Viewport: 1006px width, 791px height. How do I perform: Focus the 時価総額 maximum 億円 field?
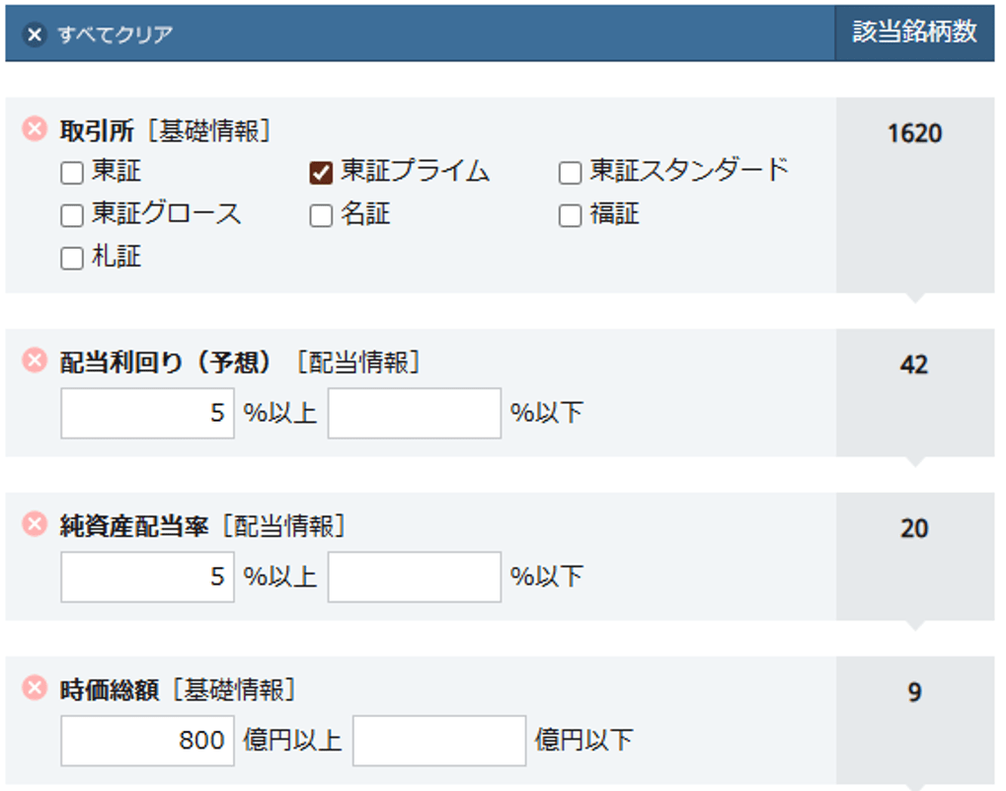[439, 741]
